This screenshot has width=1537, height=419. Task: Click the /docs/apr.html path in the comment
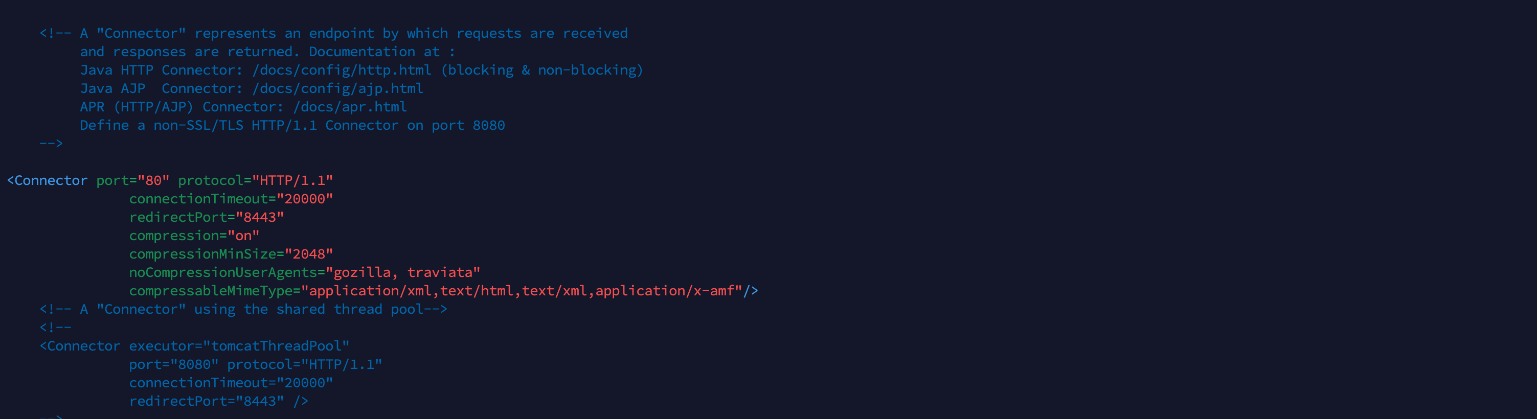click(350, 107)
